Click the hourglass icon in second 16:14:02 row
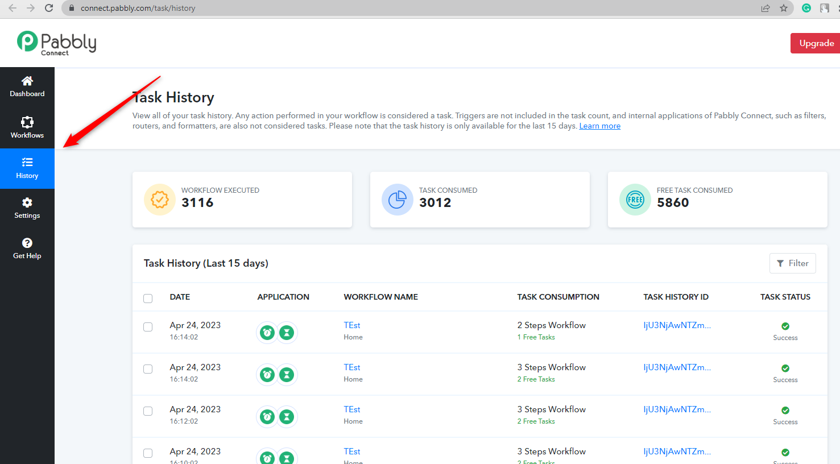 [287, 375]
